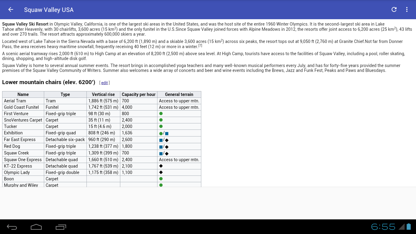
Task: Refresh the Squaw Valley article
Action: click(394, 9)
